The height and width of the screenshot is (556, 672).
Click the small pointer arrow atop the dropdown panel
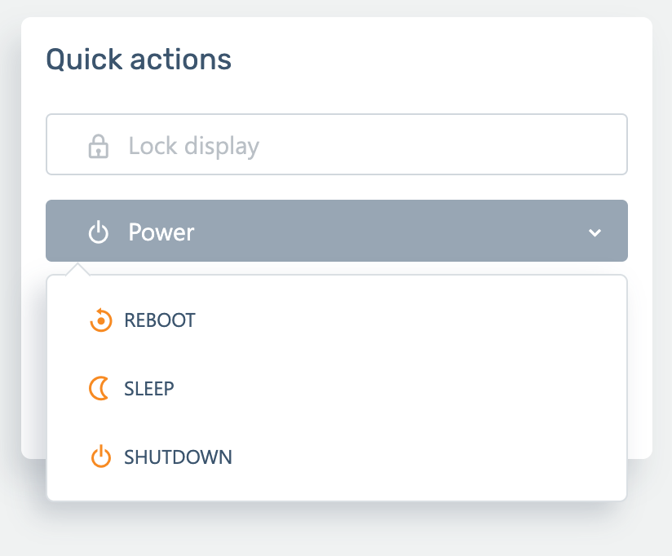click(x=78, y=269)
